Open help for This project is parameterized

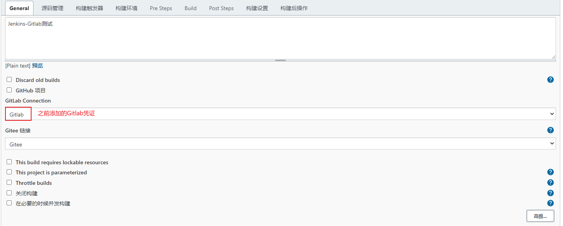tap(550, 172)
